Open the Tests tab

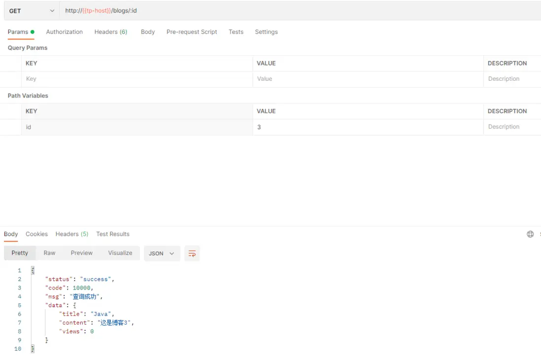tap(236, 32)
